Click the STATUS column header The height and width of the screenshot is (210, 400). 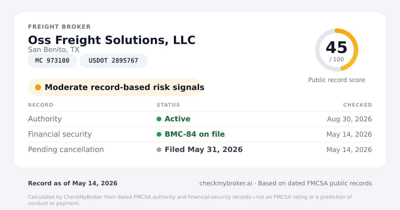point(168,105)
